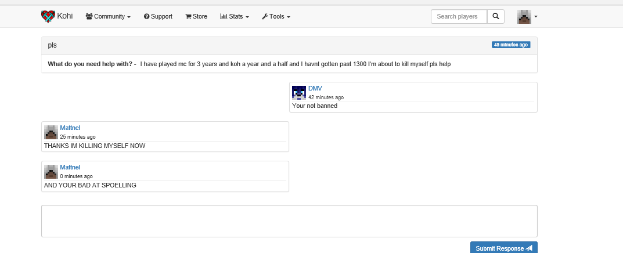Open Mattnel's profile from first reply
623x253 pixels.
70,128
